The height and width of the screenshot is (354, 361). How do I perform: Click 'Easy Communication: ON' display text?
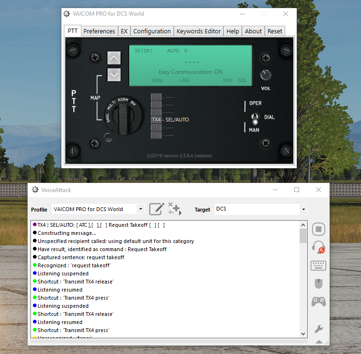191,72
